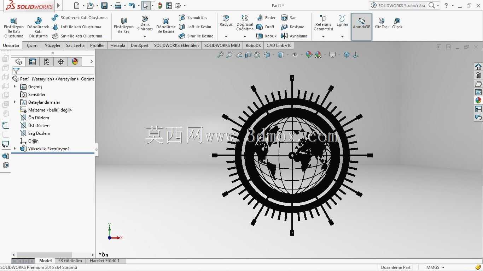Switch to Yüzeyler tab
This screenshot has height=271, width=483.
pos(53,46)
